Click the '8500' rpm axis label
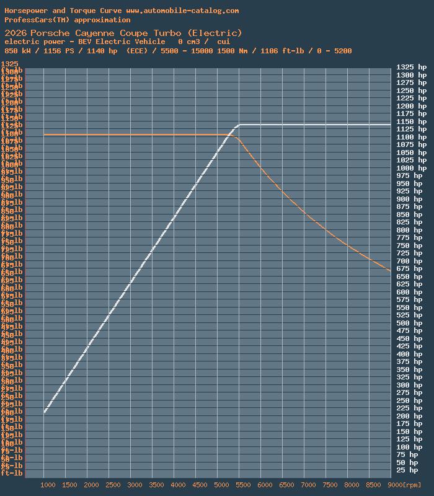The image size is (434, 496). coord(373,485)
